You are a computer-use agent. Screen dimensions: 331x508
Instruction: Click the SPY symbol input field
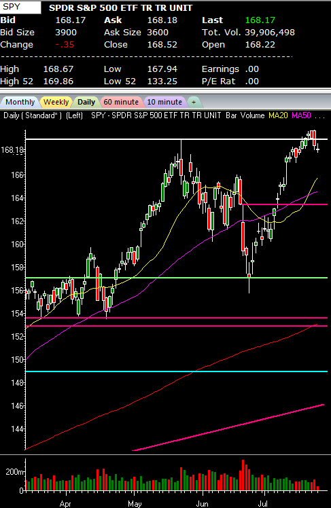point(20,7)
